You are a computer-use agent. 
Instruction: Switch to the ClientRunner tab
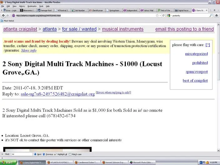pos(96,10)
